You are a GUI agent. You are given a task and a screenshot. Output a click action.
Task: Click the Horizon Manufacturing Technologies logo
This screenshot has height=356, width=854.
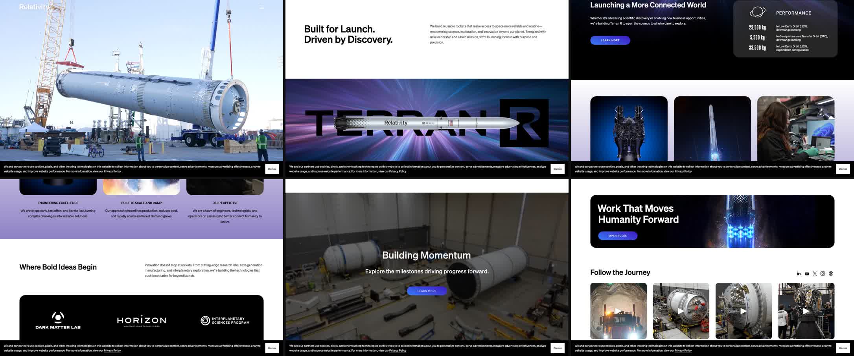coord(142,321)
